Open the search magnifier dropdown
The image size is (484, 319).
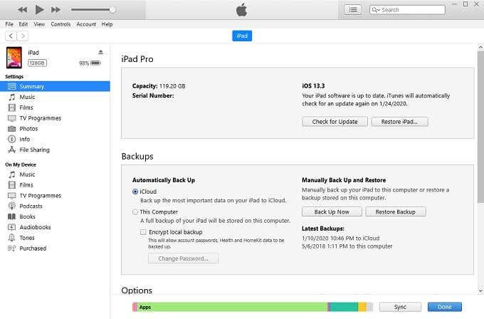(x=376, y=10)
